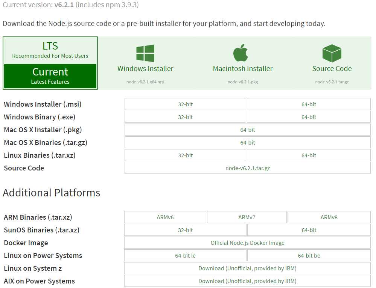Click the Source Code cube icon
The width and height of the screenshot is (376, 288).
332,53
